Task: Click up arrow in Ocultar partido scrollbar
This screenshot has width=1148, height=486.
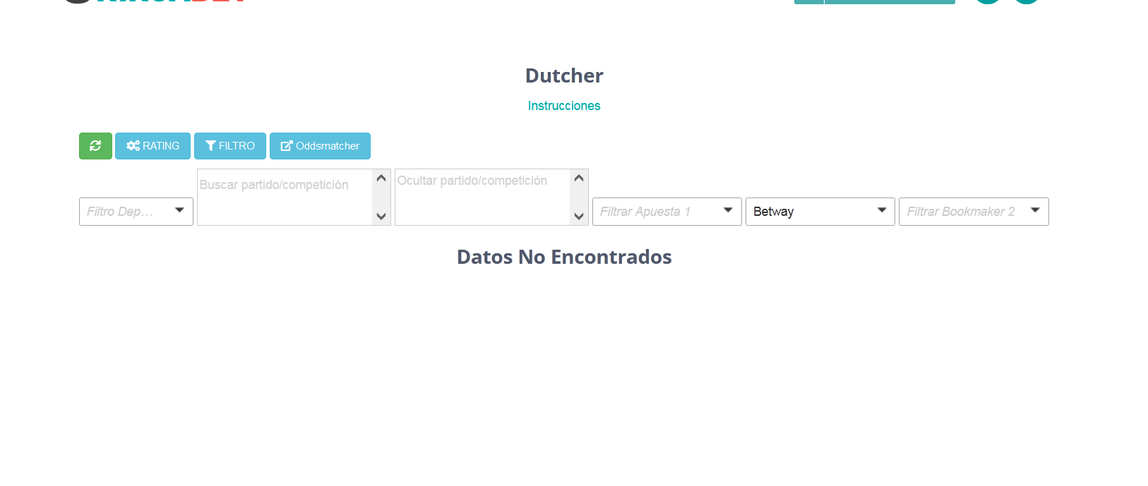Action: [x=579, y=178]
